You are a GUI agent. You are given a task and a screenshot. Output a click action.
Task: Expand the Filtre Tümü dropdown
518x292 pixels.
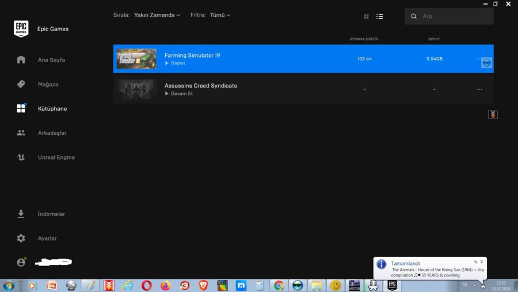[220, 15]
